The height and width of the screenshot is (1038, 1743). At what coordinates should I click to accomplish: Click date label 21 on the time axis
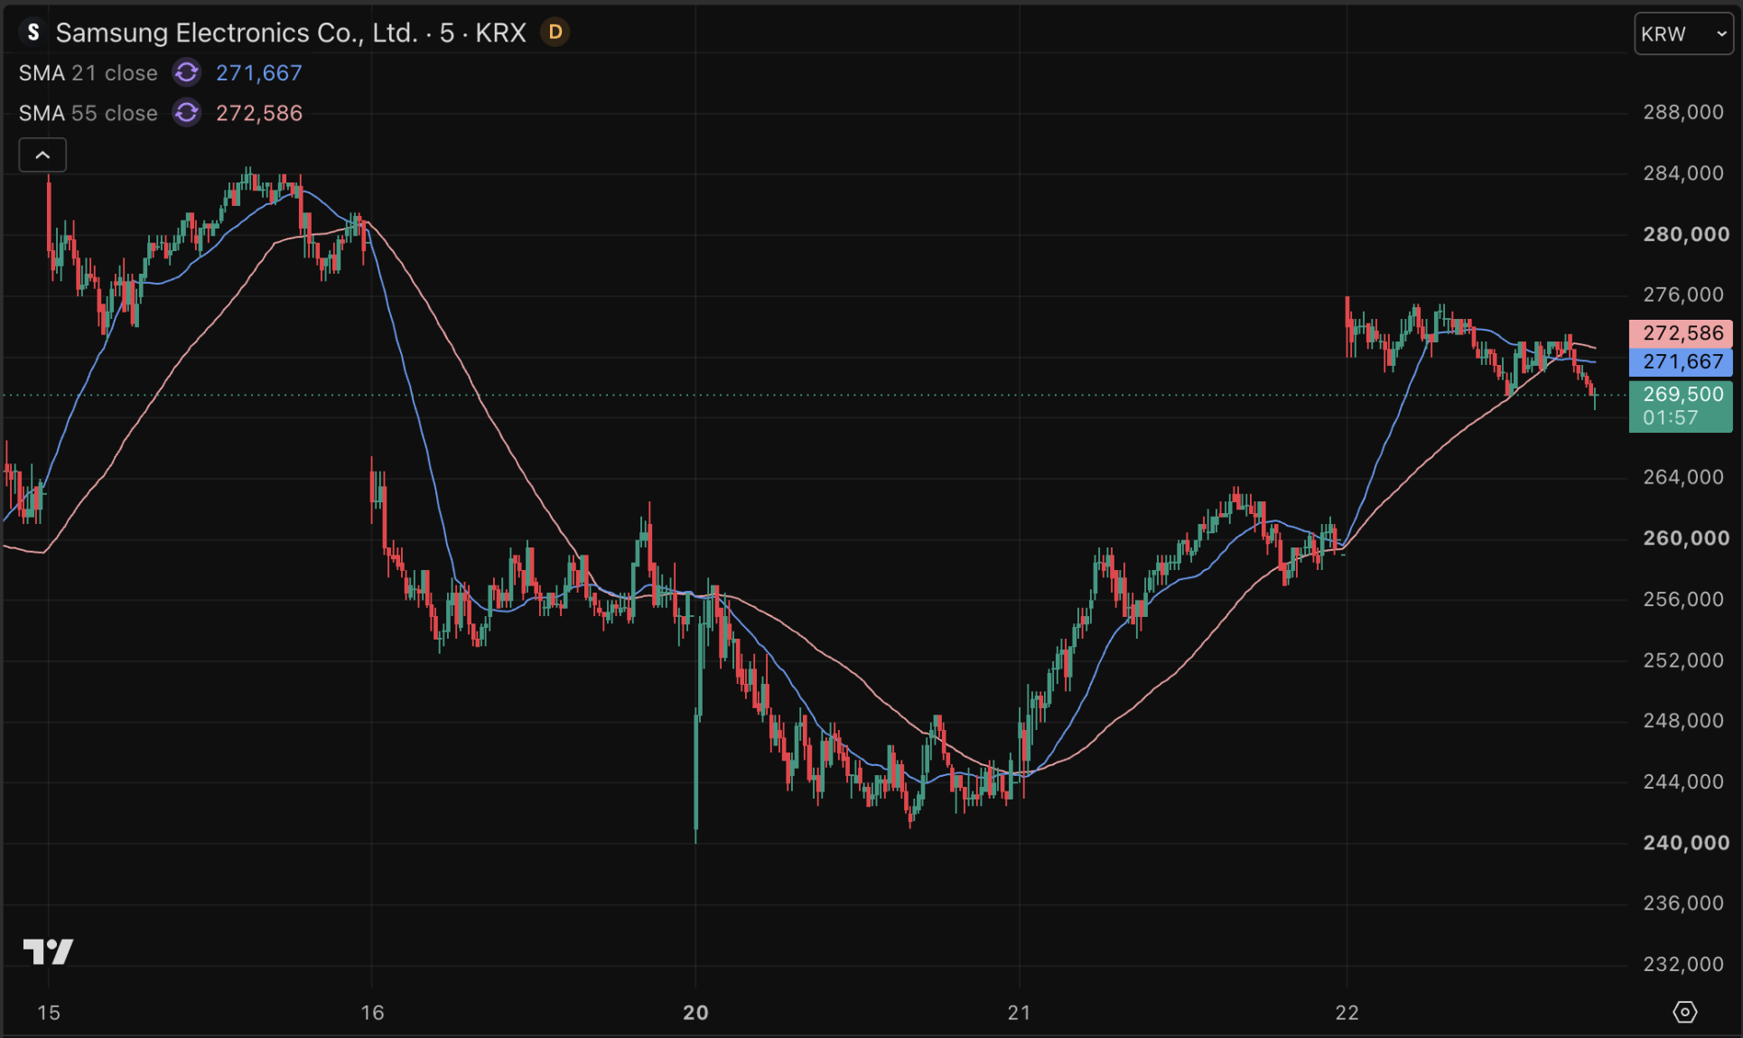click(1020, 1013)
